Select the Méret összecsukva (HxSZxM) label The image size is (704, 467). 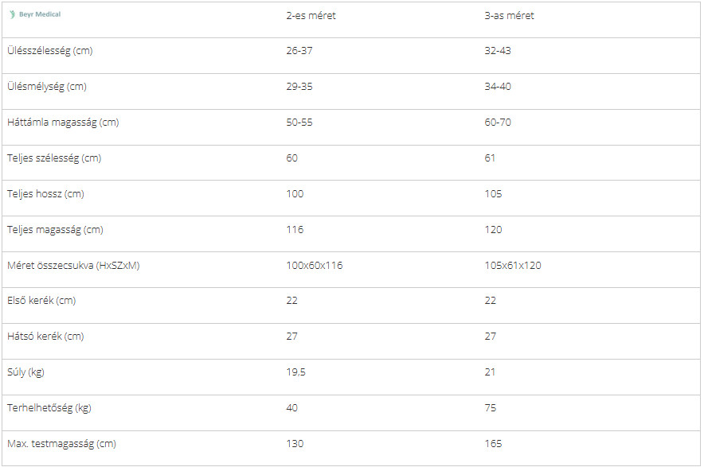coord(73,266)
